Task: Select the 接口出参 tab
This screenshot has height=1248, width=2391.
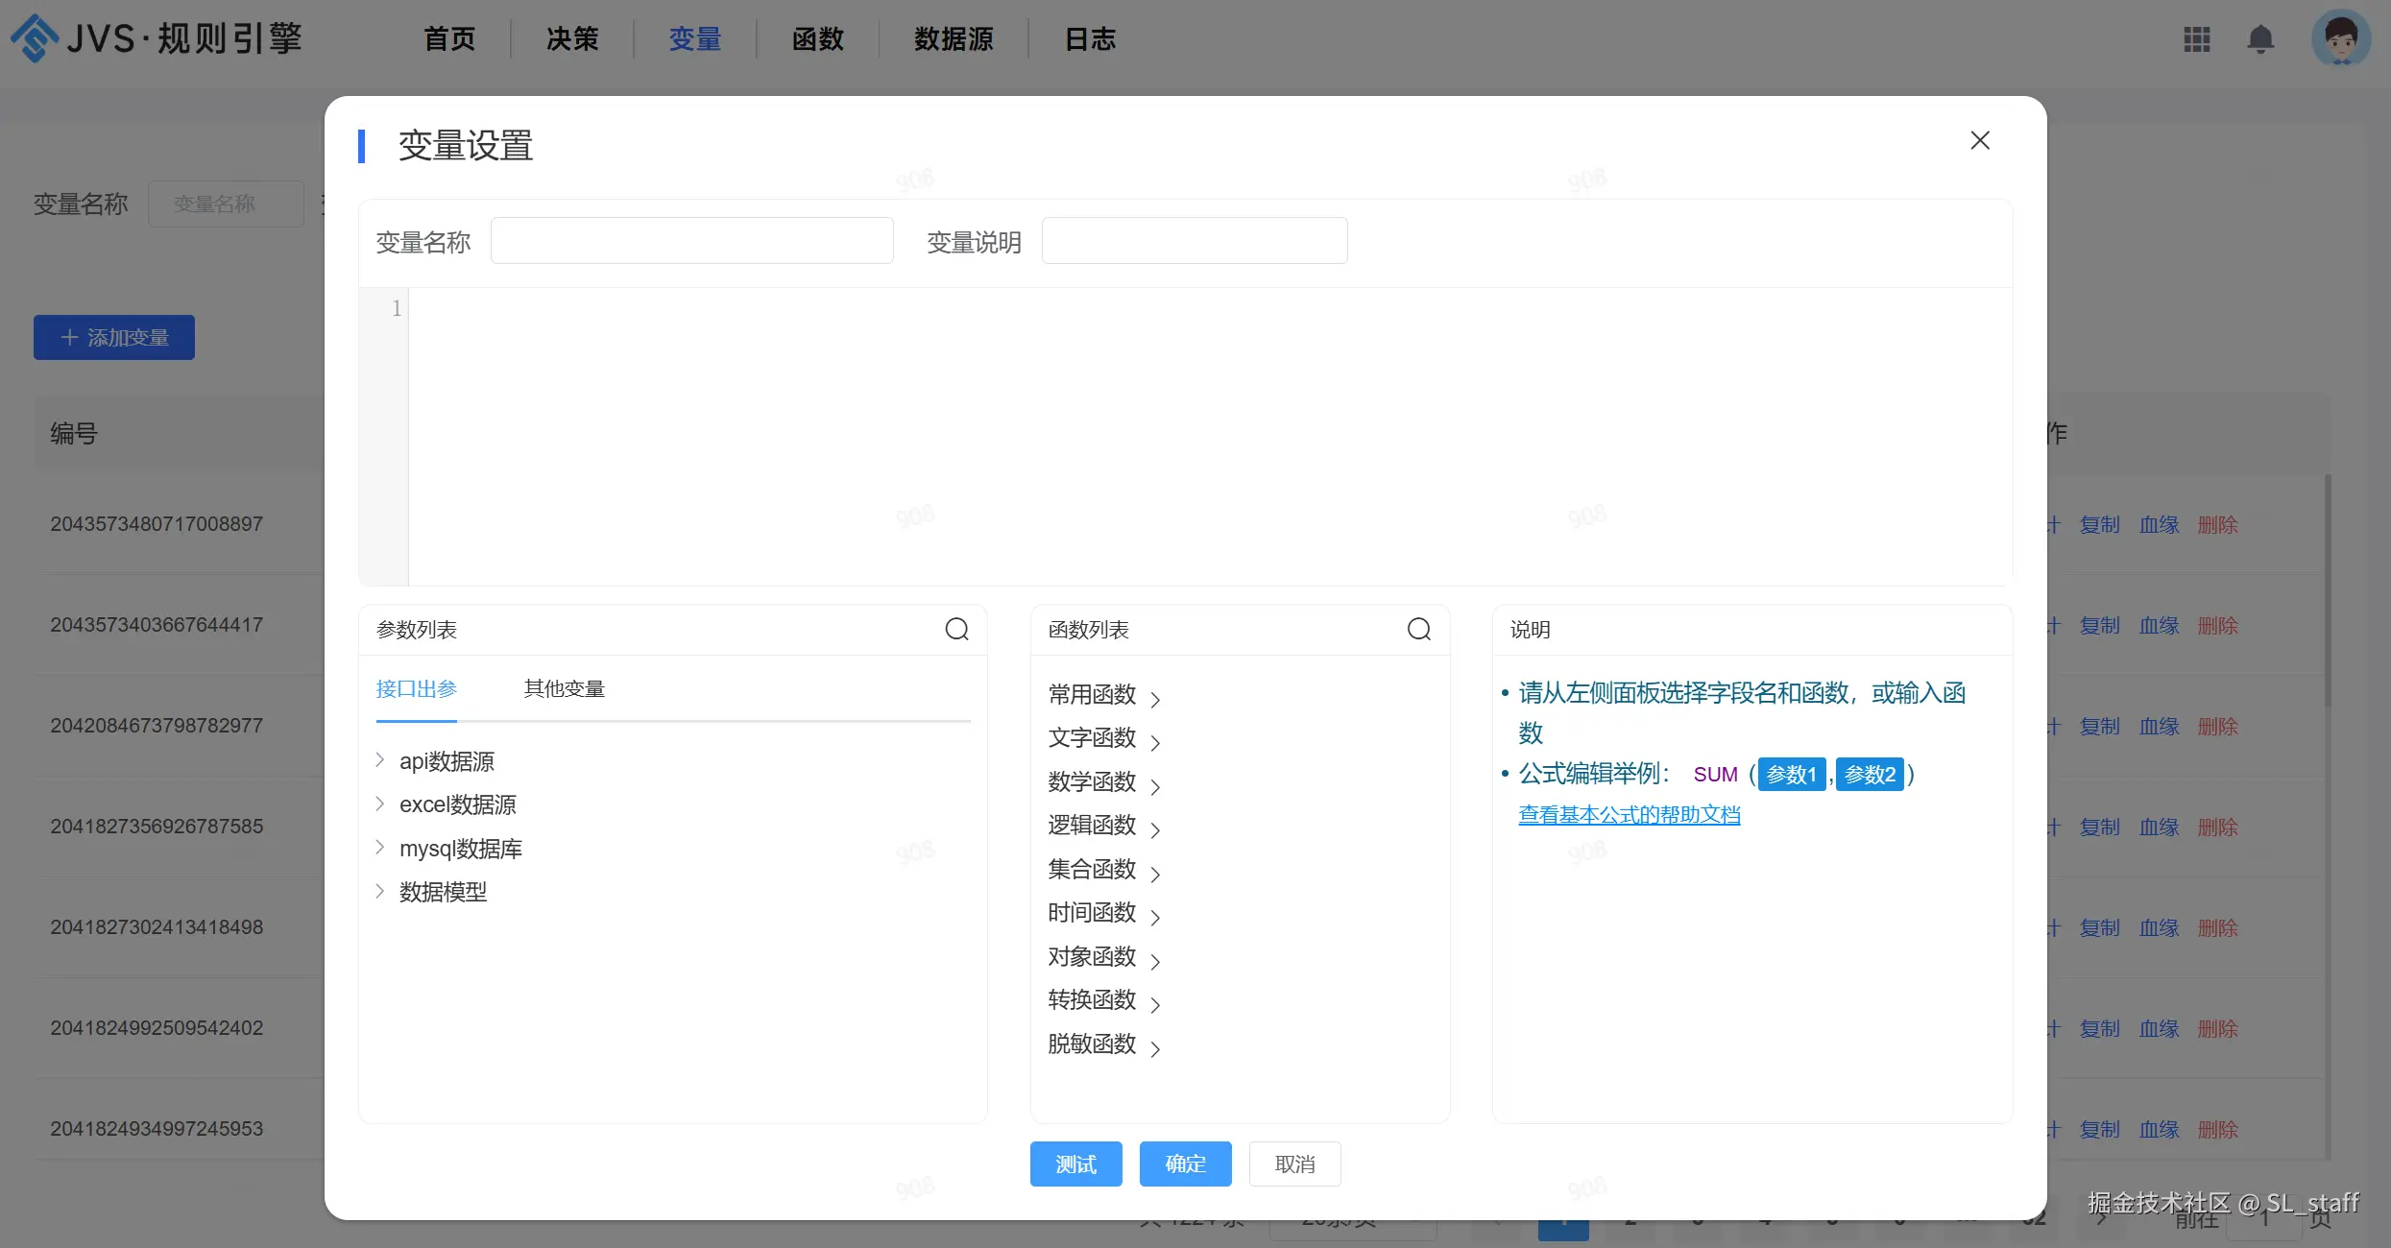Action: (x=416, y=688)
